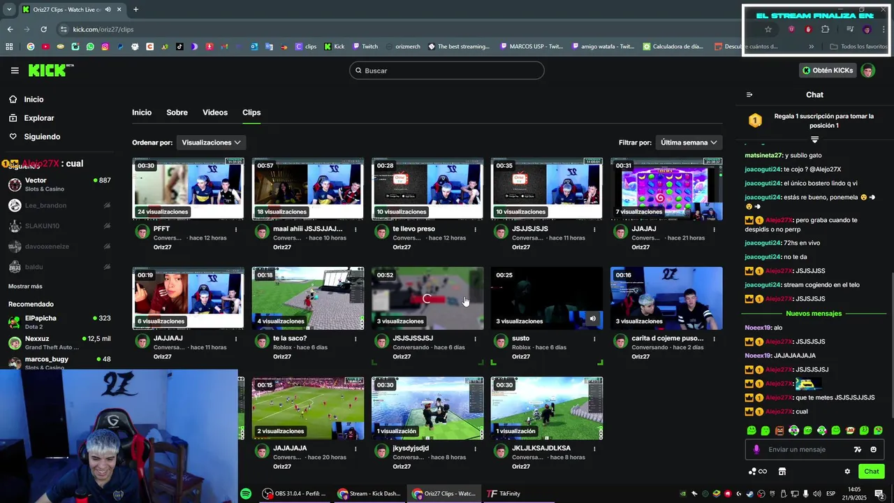Select the Clips tab
The image size is (894, 503).
click(x=251, y=112)
